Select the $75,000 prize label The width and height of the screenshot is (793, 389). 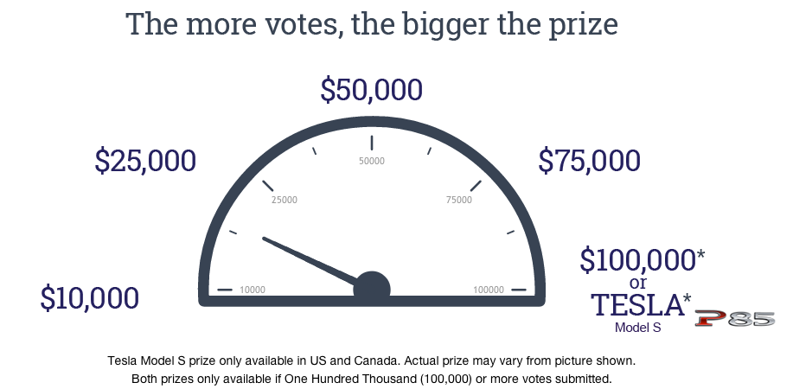[590, 161]
